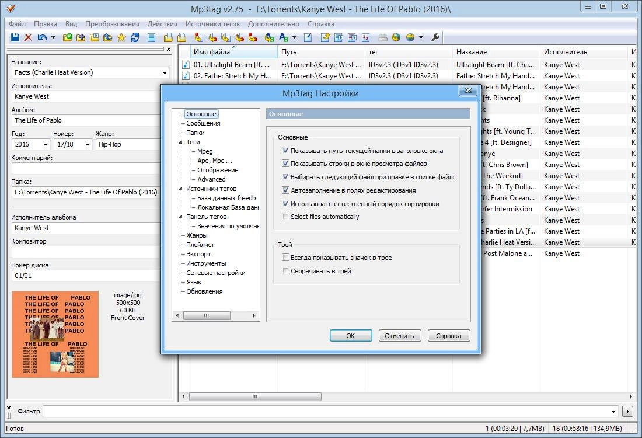642x438 pixels.
Task: Click the Select all files list icon
Action: pos(151,38)
